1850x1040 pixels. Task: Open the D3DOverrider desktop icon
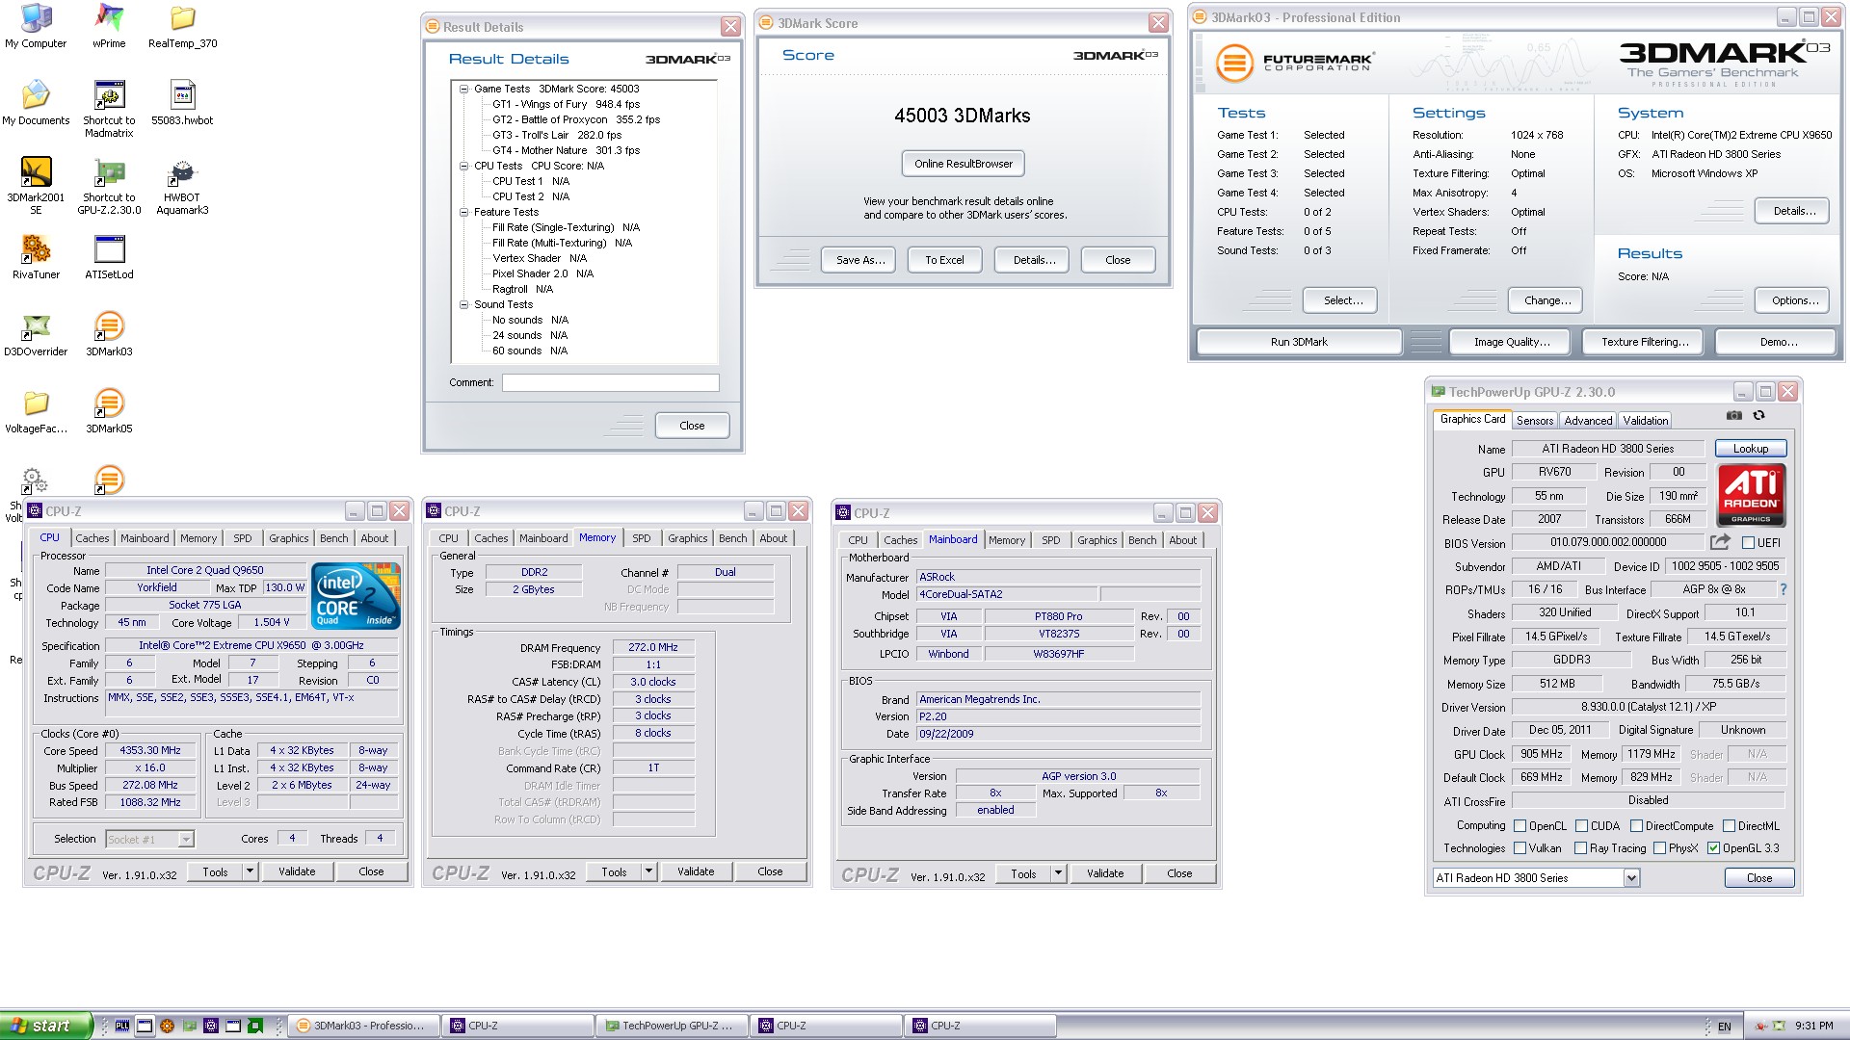point(36,334)
